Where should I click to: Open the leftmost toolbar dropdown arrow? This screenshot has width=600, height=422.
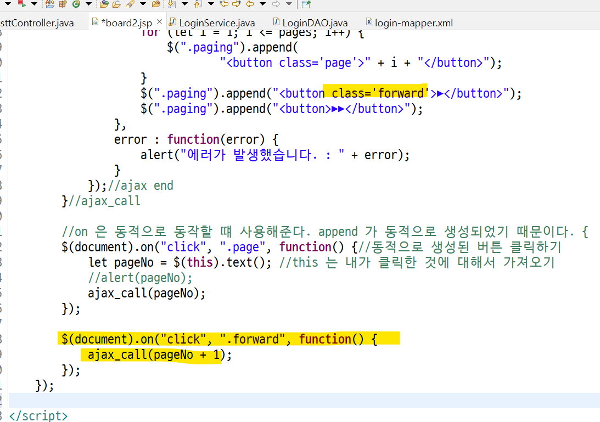[x=8, y=4]
